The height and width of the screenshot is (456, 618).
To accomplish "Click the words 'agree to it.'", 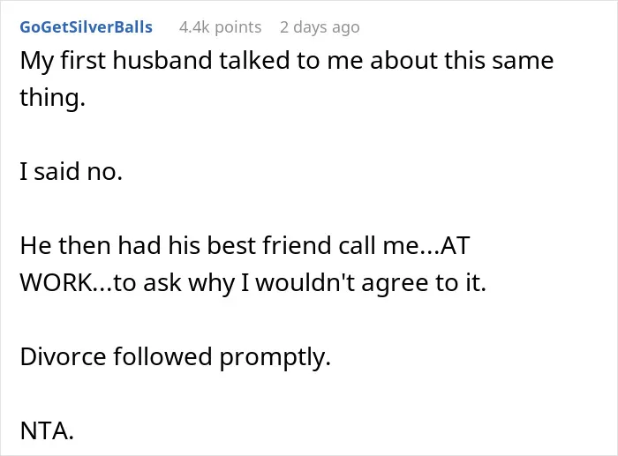I will (424, 283).
